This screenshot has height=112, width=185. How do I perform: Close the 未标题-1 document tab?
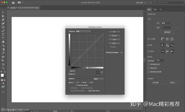(x=8, y=8)
